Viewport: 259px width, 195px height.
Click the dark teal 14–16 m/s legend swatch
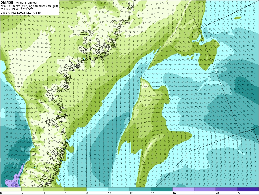[x=162, y=189]
